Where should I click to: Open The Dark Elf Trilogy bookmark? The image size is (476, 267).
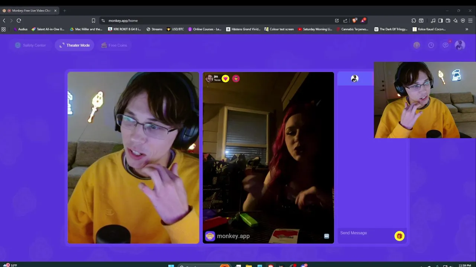(391, 29)
